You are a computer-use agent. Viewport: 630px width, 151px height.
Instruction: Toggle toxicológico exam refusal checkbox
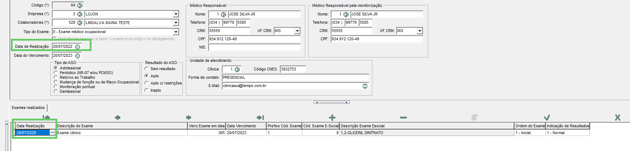54,38
